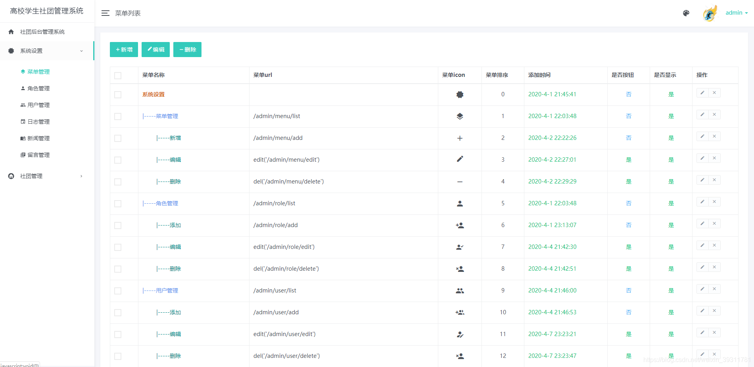Click pencil edit icon in edit('/admin/menu/edit') row

click(x=702, y=158)
